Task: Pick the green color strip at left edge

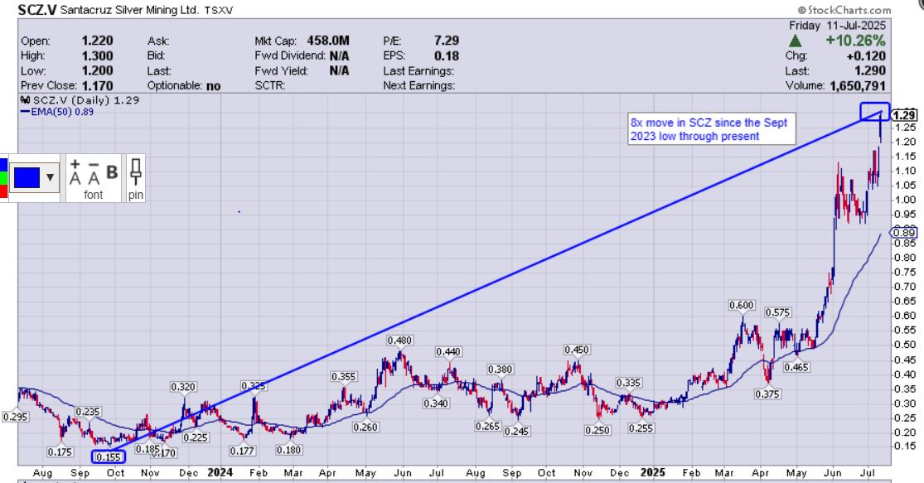Action: (3, 177)
